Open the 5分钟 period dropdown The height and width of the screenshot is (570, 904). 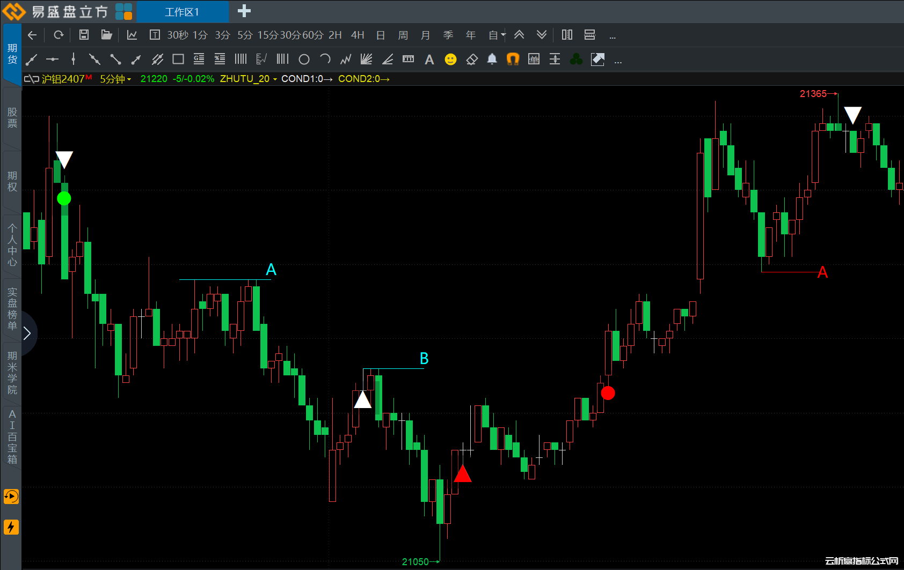[115, 79]
